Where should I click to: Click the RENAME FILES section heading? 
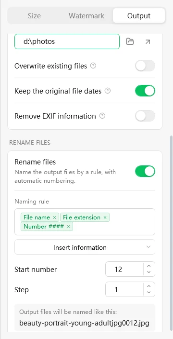[30, 142]
